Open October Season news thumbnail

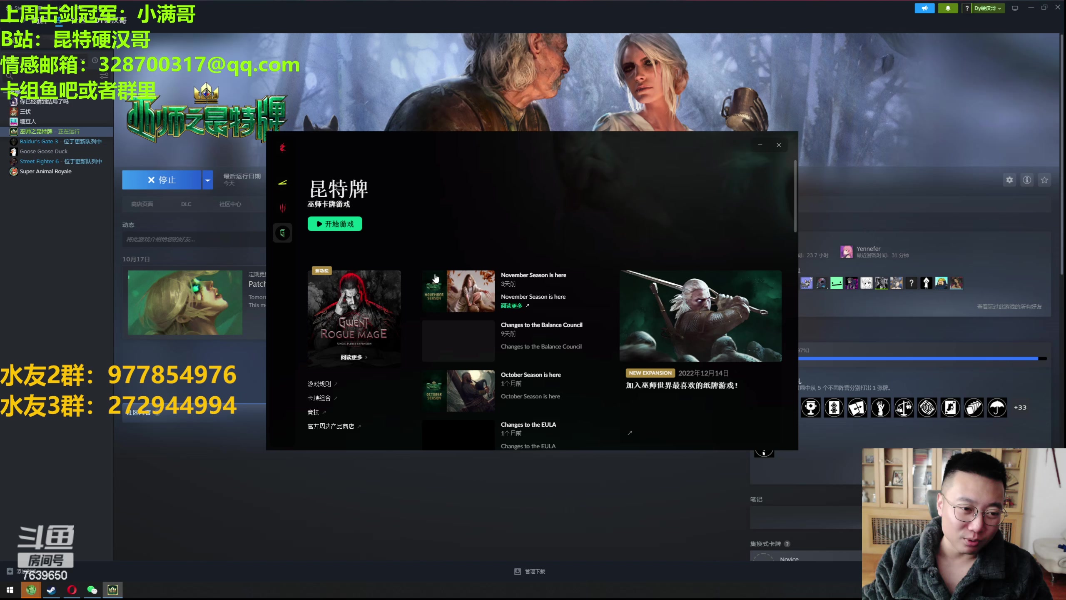[458, 391]
